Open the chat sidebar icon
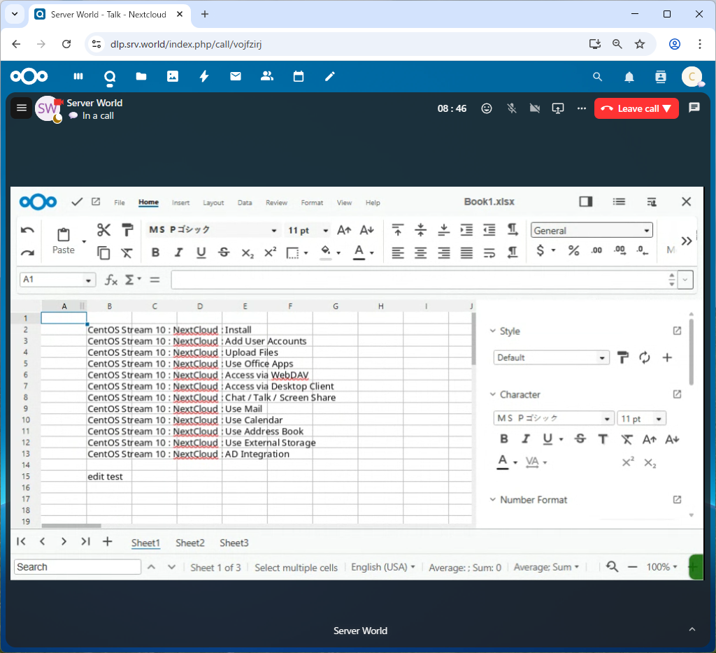 pos(694,108)
